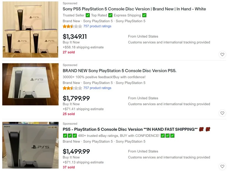Open the 'IN HAND FAST SHIPPING' listing title

(130, 129)
